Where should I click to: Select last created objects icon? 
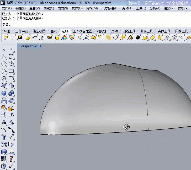[28, 37]
